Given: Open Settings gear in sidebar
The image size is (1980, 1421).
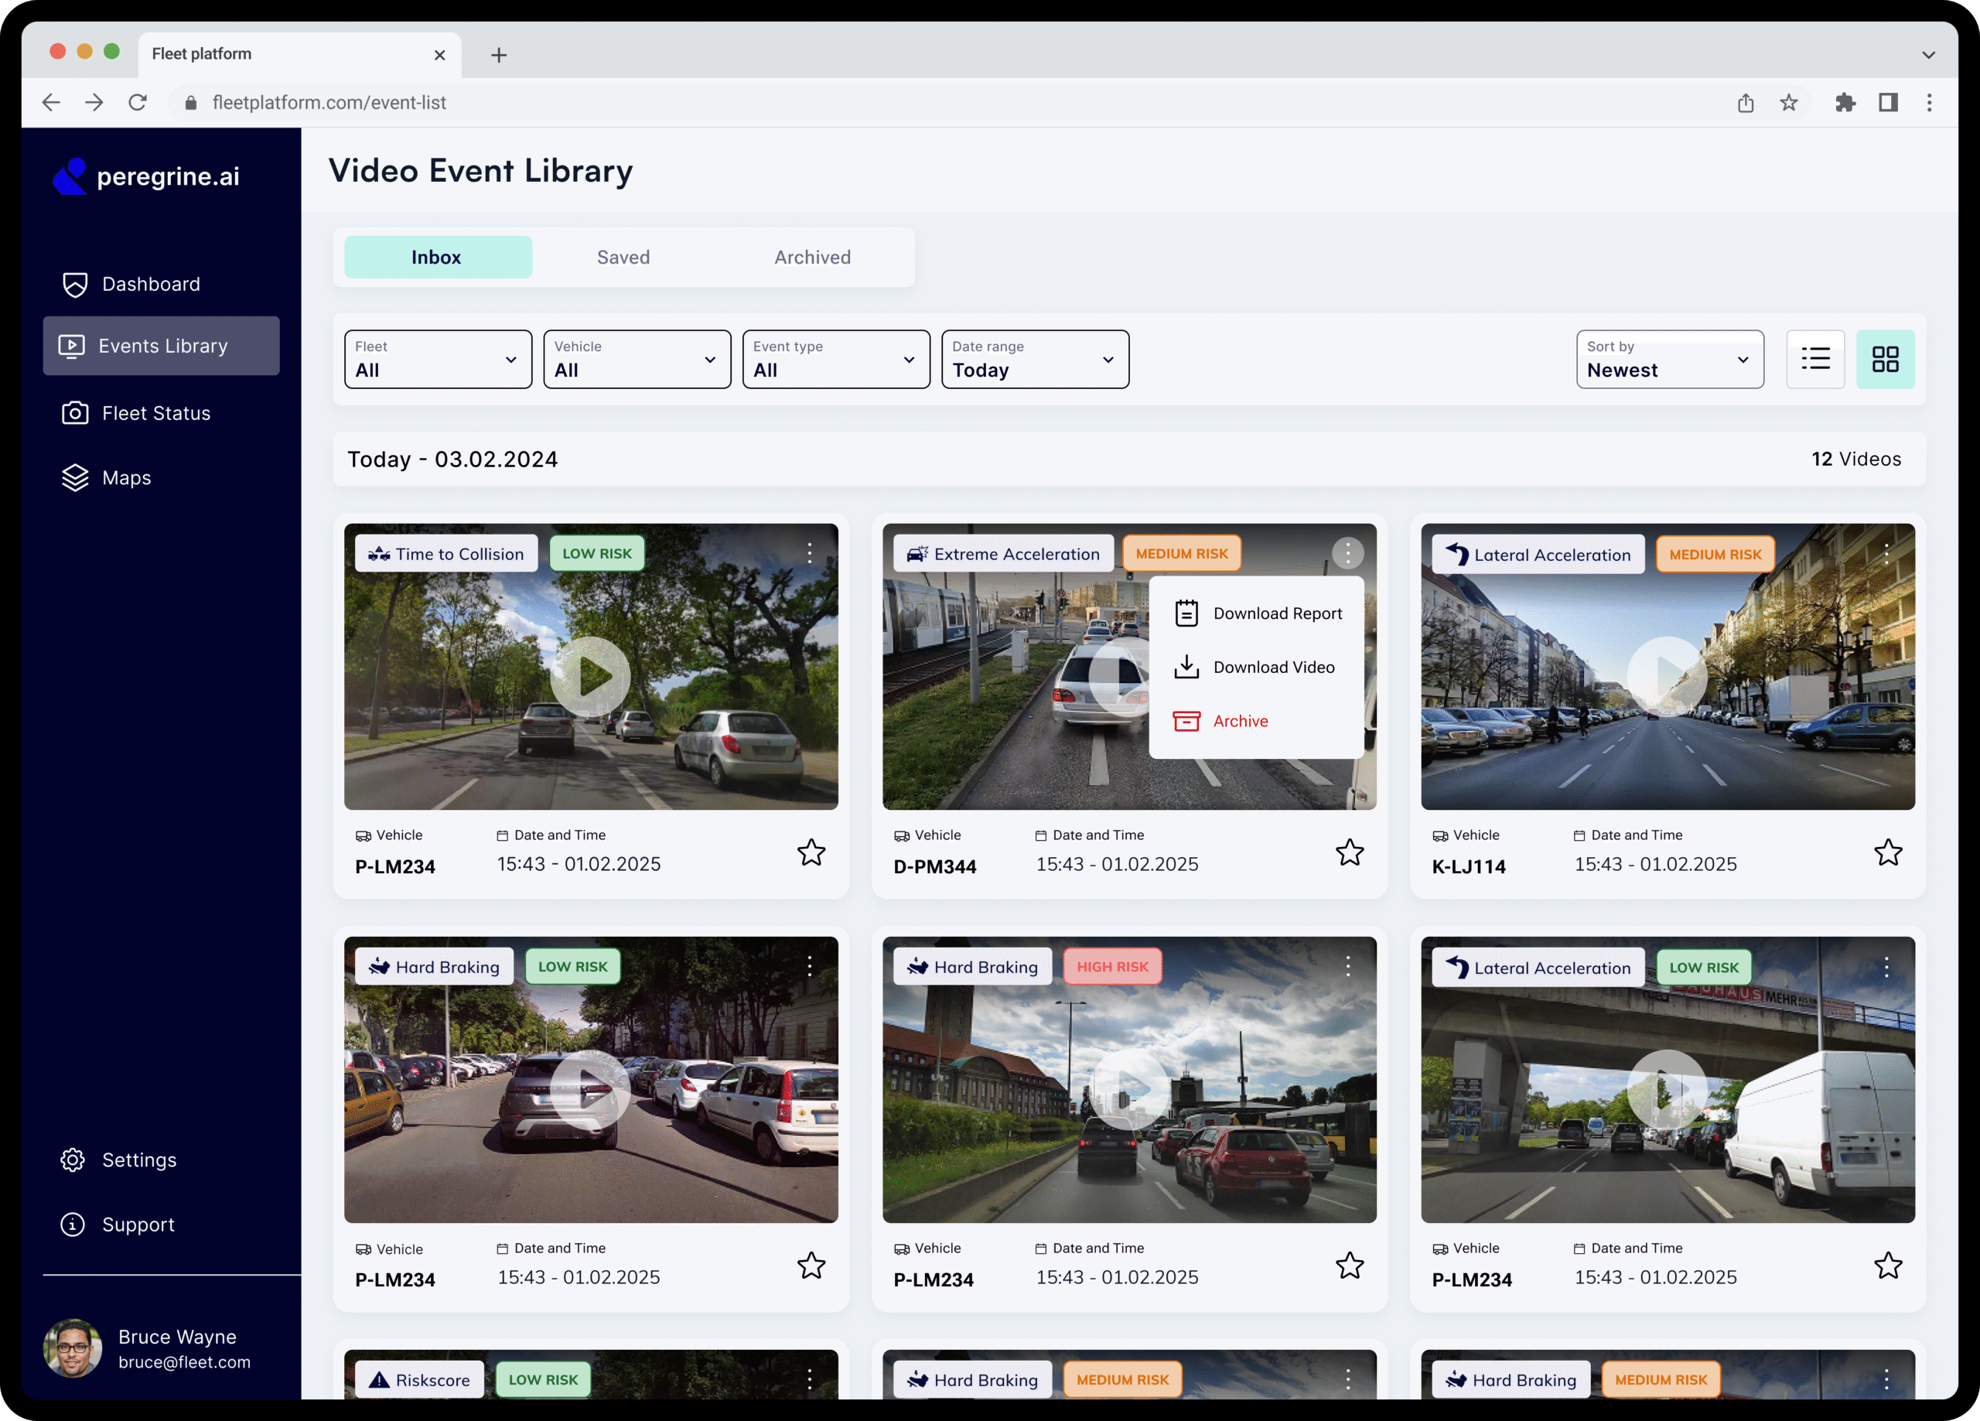Looking at the screenshot, I should point(73,1160).
